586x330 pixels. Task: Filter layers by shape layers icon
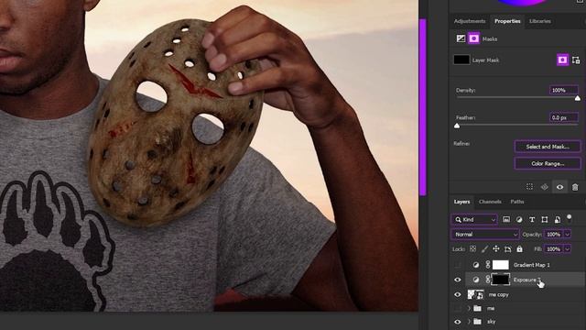pyautogui.click(x=545, y=220)
